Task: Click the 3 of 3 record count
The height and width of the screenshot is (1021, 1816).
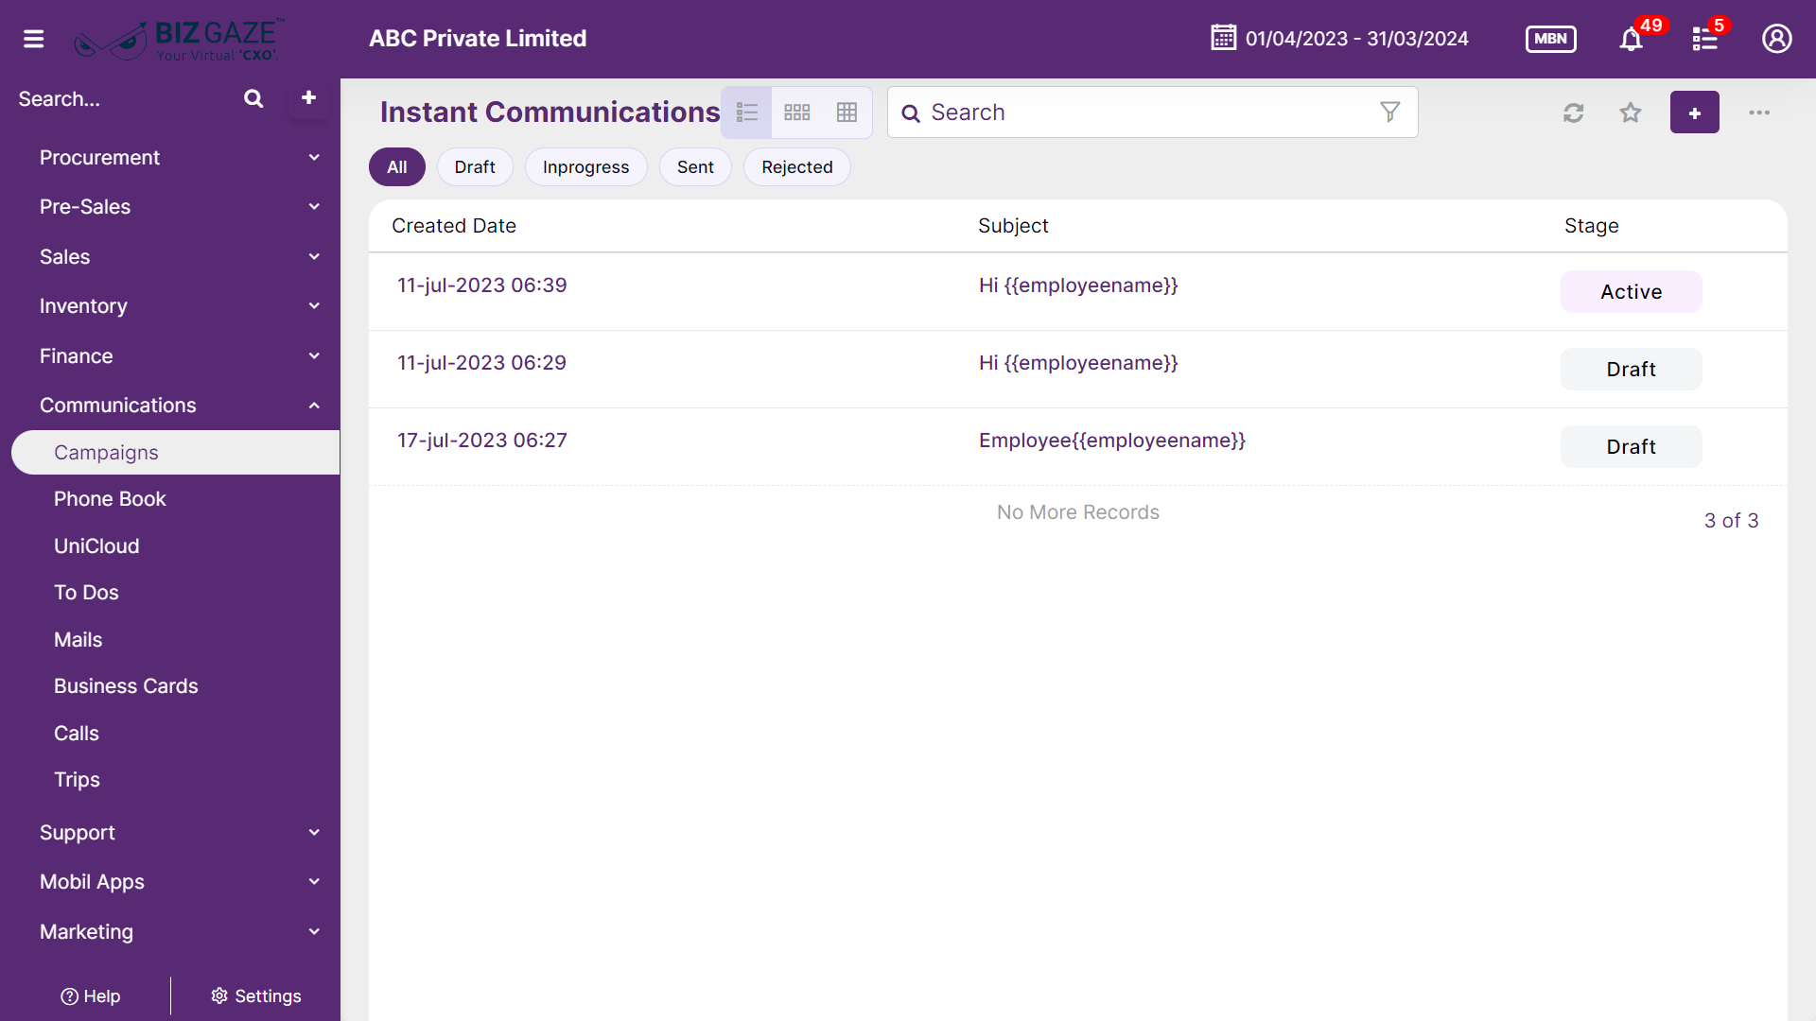Action: 1731,520
